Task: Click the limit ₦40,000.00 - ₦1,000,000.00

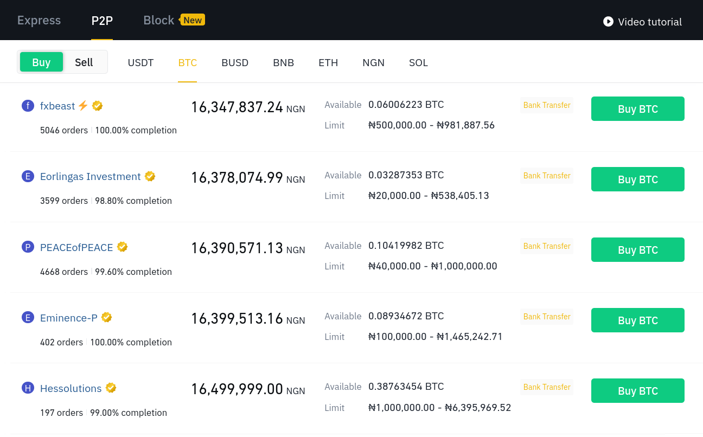Action: [433, 266]
